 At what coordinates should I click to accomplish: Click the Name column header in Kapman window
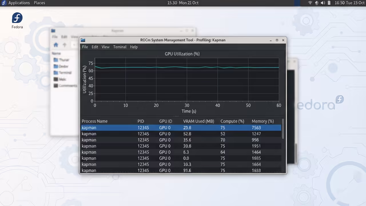pyautogui.click(x=56, y=54)
